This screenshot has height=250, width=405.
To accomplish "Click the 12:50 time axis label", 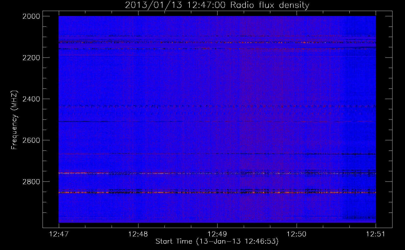I will [x=296, y=234].
